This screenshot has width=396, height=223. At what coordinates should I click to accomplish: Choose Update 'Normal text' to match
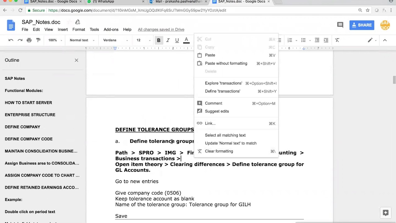236,143
